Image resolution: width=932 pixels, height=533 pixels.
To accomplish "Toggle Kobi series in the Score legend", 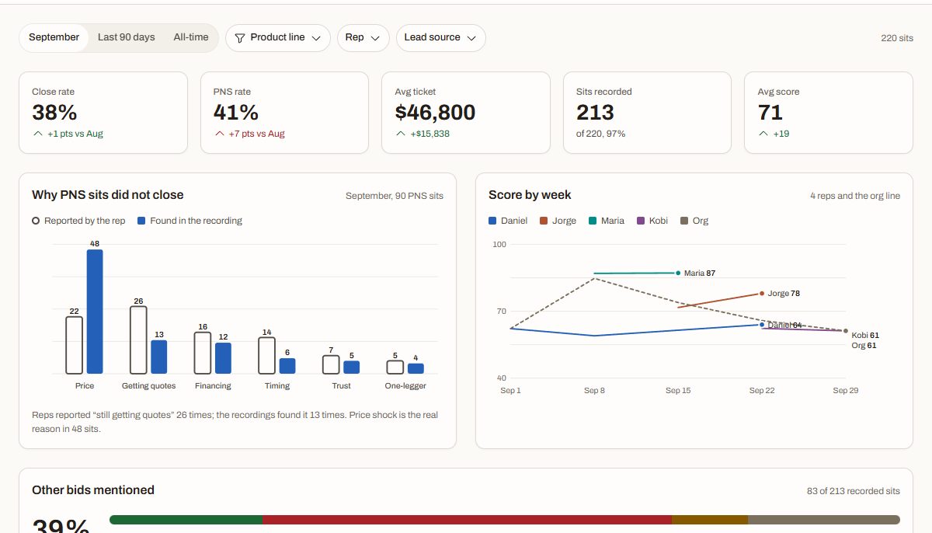I will [652, 221].
